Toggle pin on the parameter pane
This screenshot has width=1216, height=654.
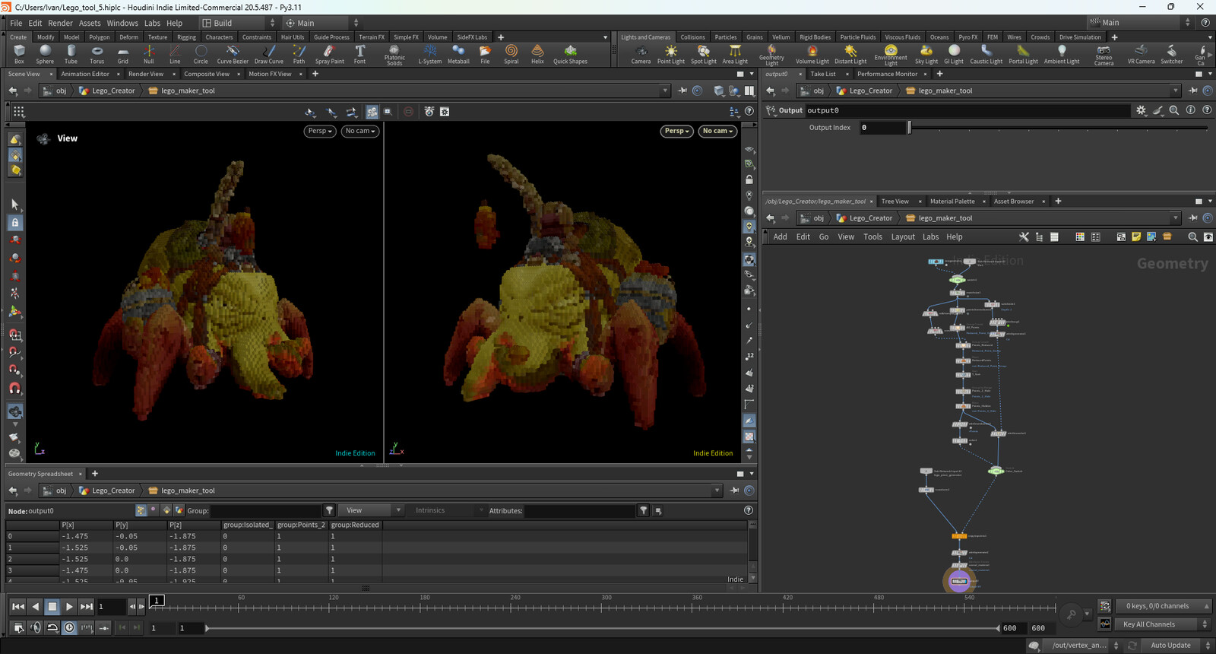pyautogui.click(x=1192, y=90)
